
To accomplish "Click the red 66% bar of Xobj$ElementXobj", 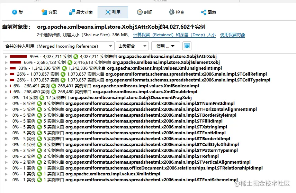I will tap(16, 62).
